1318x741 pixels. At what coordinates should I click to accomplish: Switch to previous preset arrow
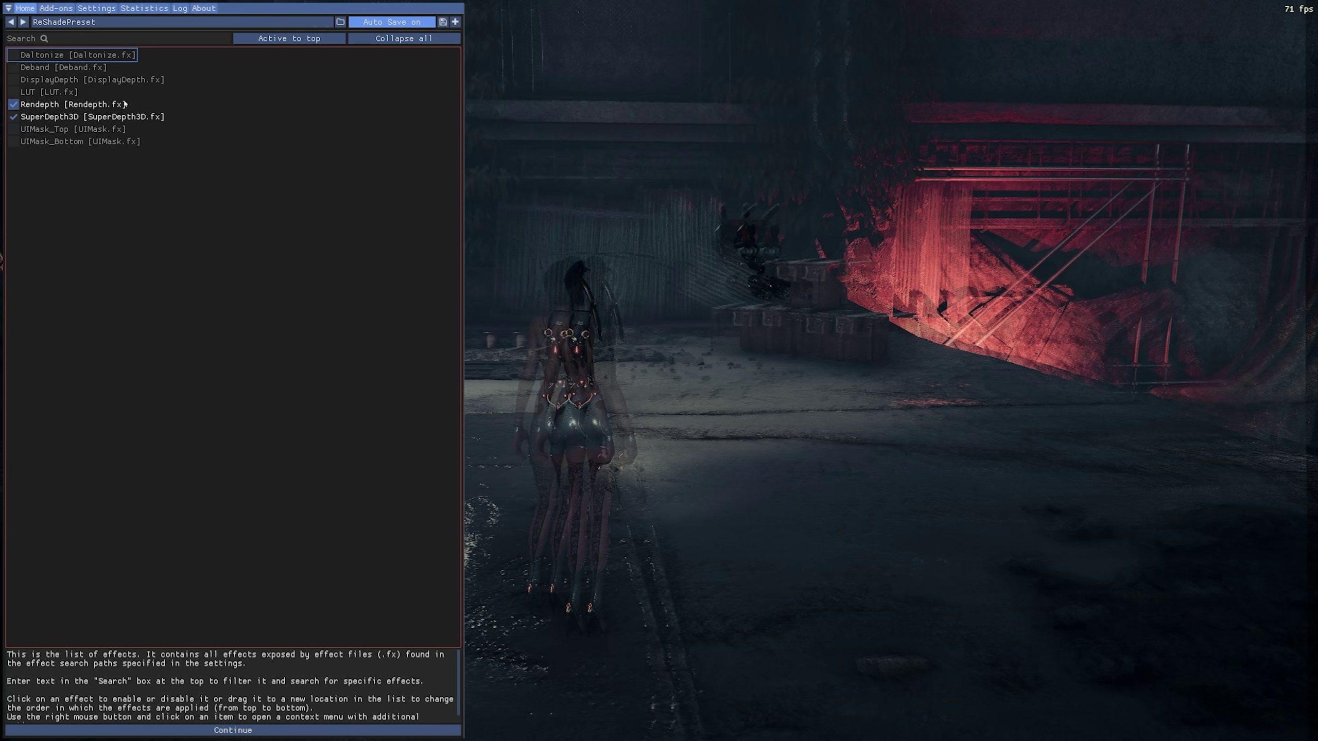coord(11,22)
